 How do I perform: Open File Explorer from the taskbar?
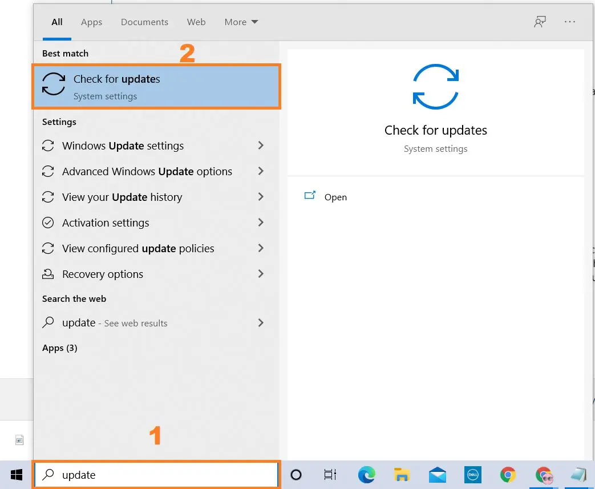(x=402, y=475)
